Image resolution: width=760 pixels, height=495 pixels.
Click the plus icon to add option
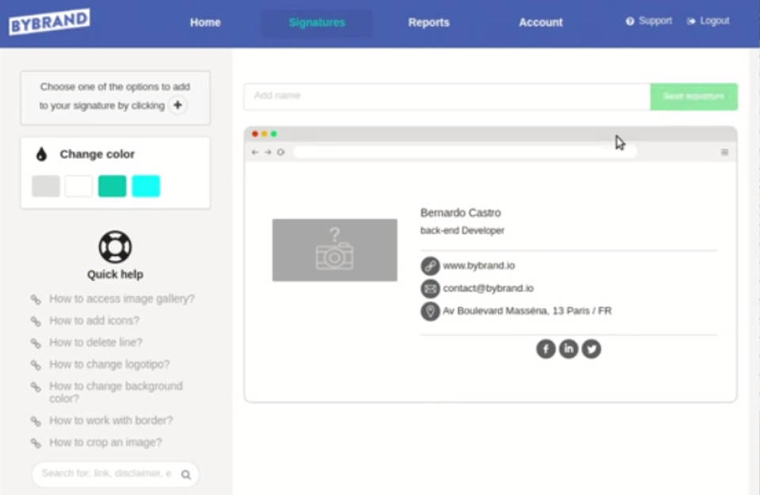[178, 105]
